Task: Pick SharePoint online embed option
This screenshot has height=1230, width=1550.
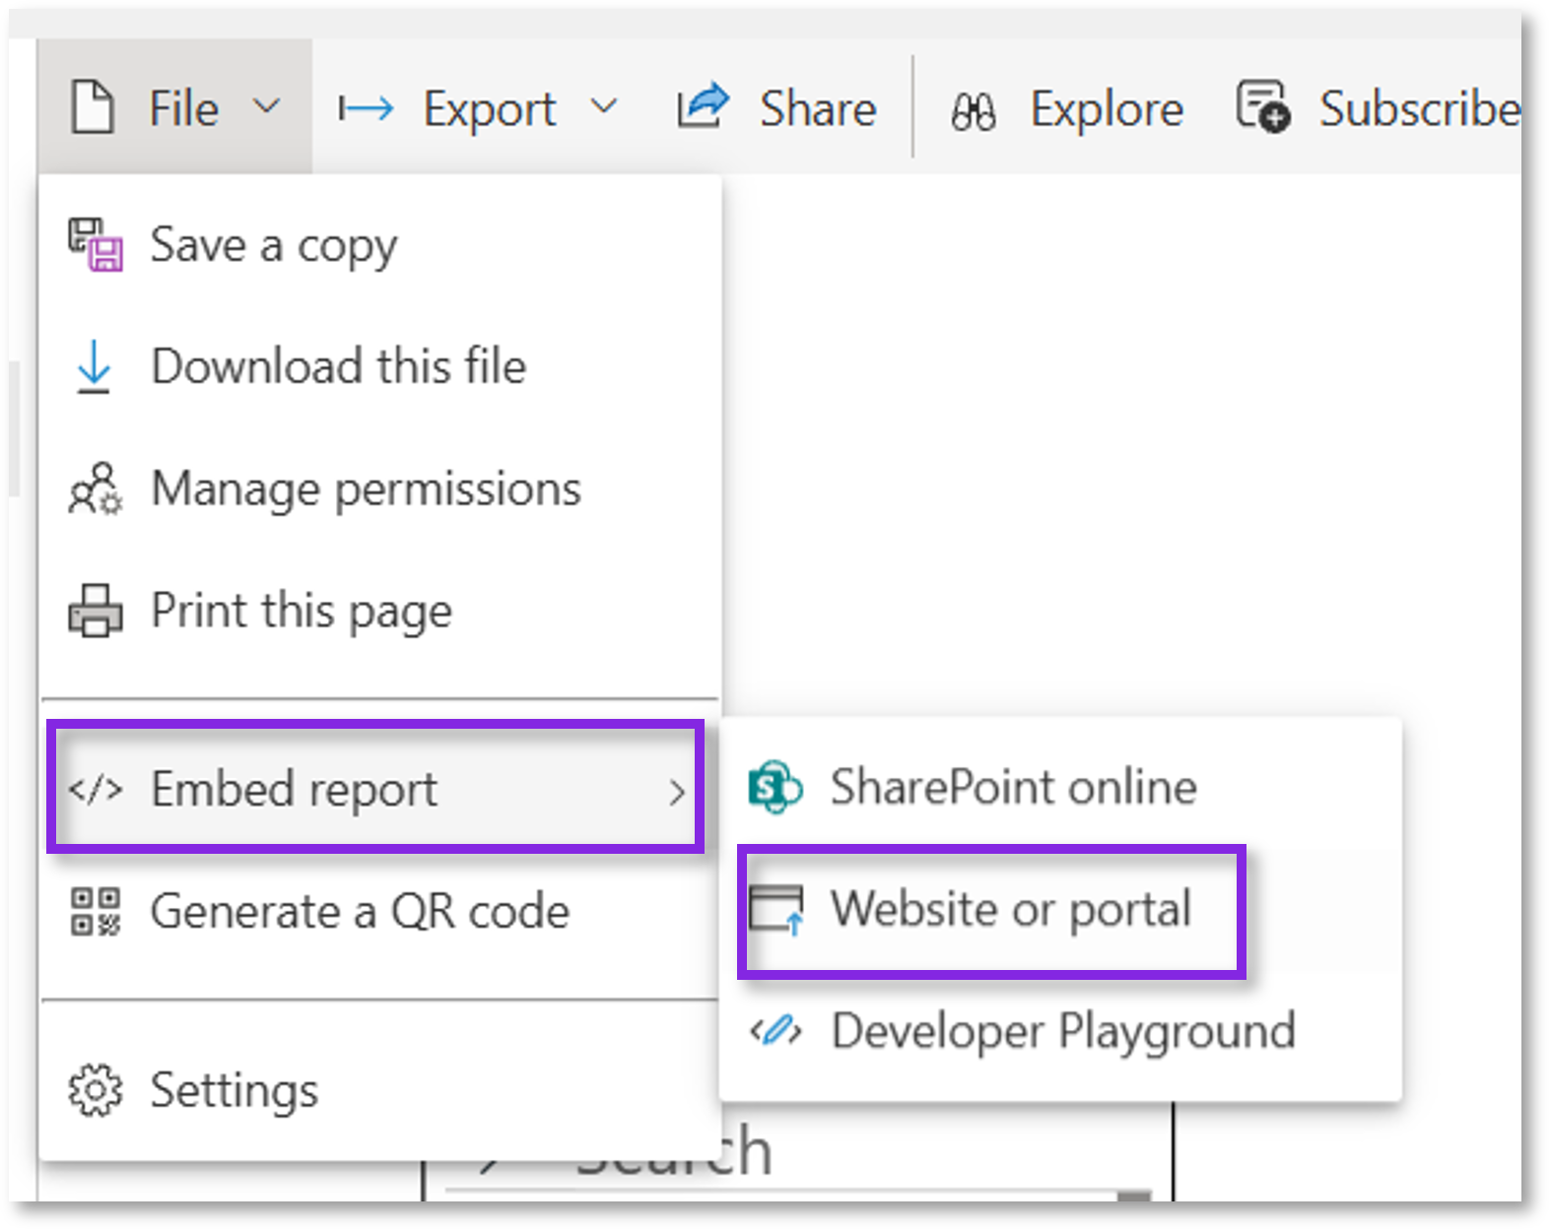Action: point(1060,787)
